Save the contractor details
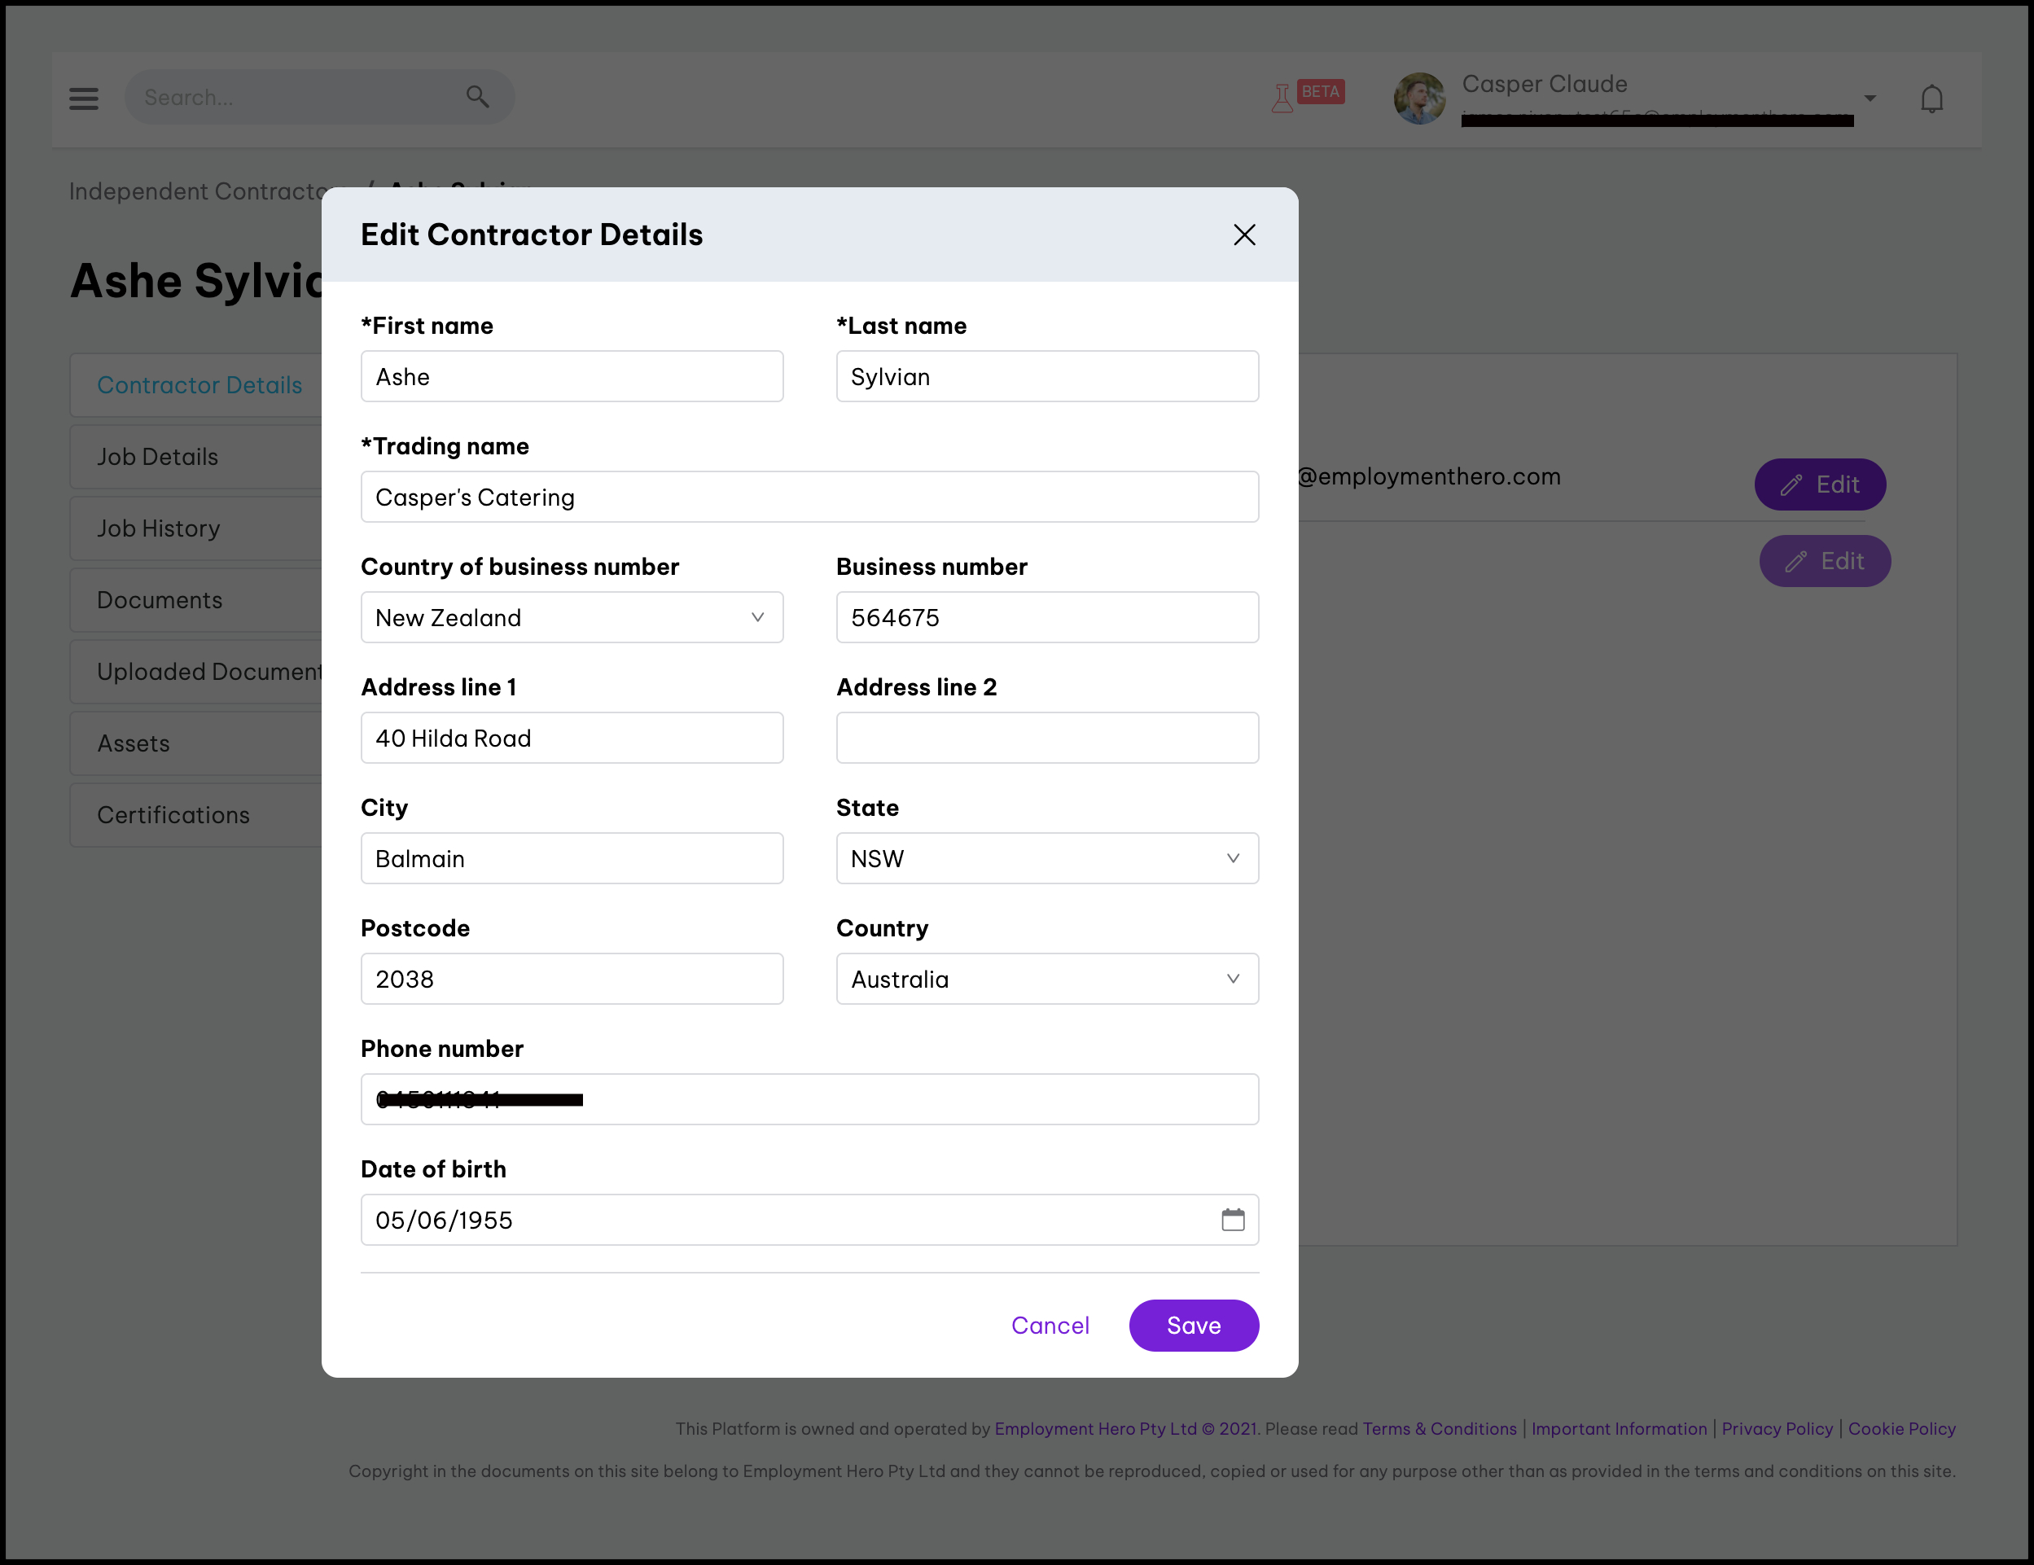This screenshot has width=2034, height=1565. (1193, 1325)
